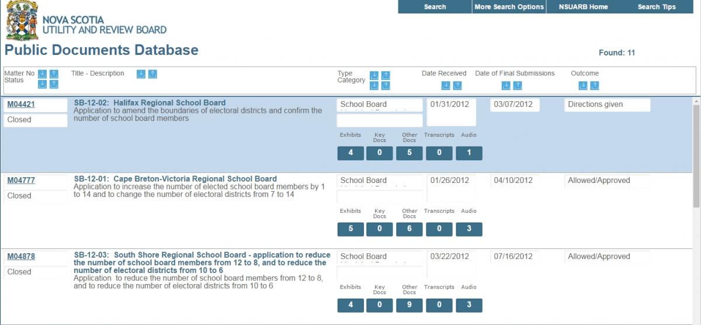Image resolution: width=701 pixels, height=325 pixels.
Task: Click Closed status for M04878
Action: (x=36, y=272)
